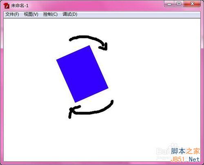The image size is (204, 165).
Task: Click the 未命名-1 window title text
Action: click(20, 6)
